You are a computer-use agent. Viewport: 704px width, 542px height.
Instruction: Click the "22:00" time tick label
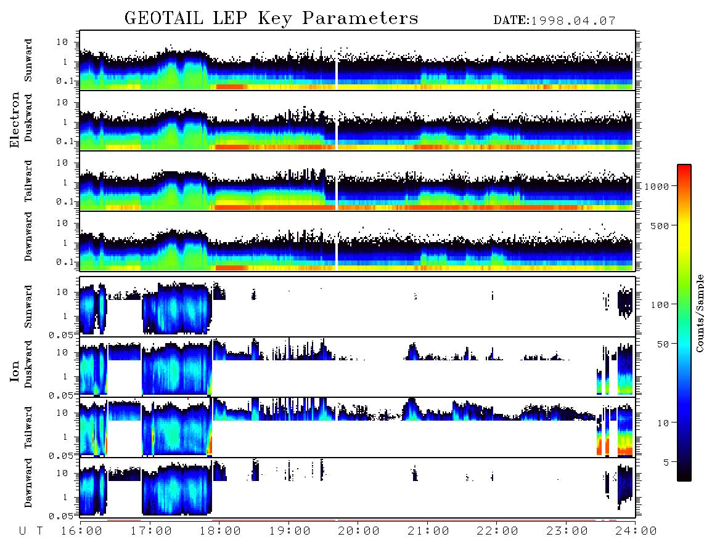point(497,532)
